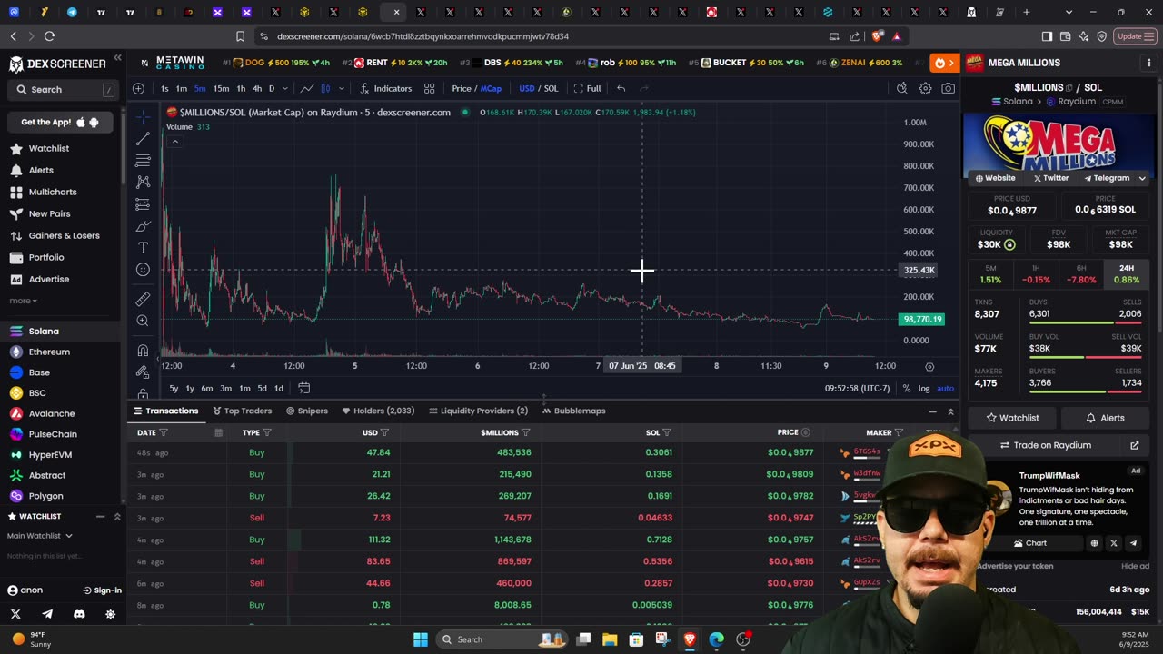1163x654 pixels.
Task: Toggle auto price scale
Action: (x=946, y=389)
